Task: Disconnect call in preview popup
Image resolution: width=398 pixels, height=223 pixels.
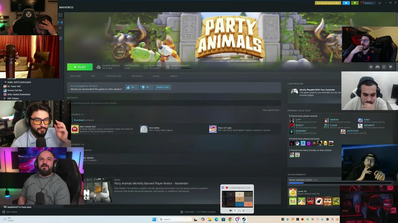Action: tap(244, 211)
